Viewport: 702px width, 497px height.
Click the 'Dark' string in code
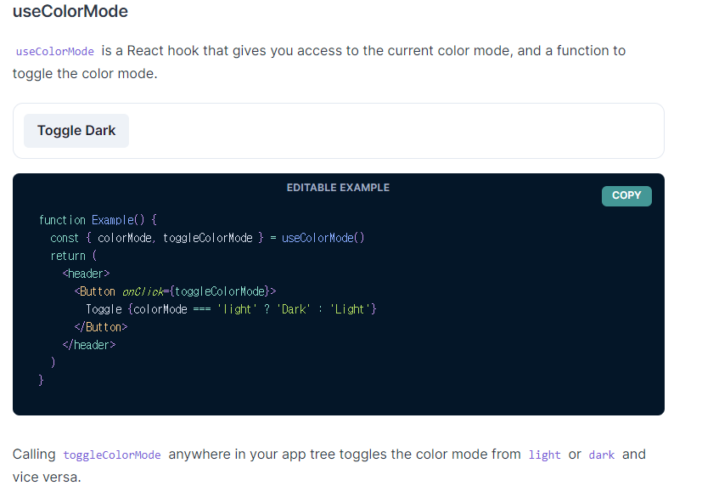[x=294, y=309]
